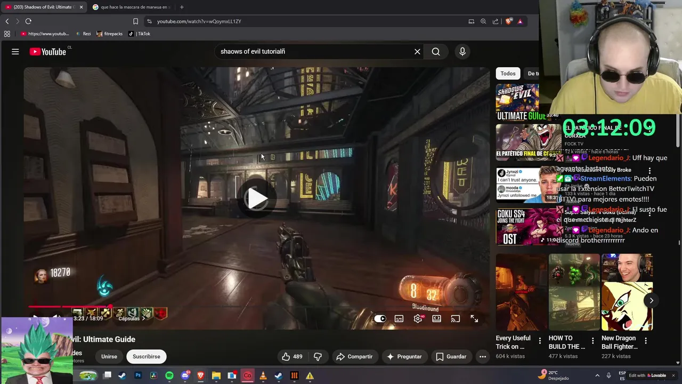Open the apps grid in bookmarks bar
Image resolution: width=682 pixels, height=384 pixels.
click(7, 34)
